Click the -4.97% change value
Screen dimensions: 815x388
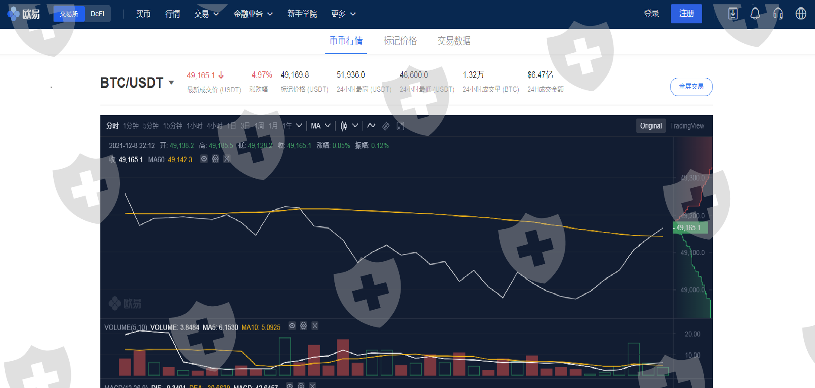click(260, 75)
